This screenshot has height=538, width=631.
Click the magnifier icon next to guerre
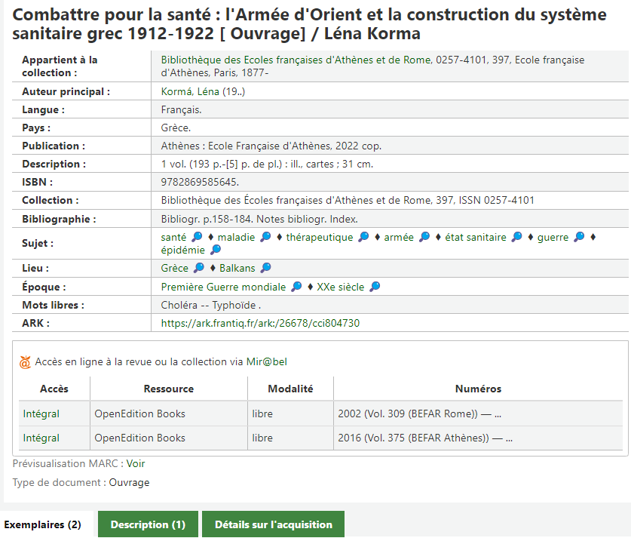[580, 237]
